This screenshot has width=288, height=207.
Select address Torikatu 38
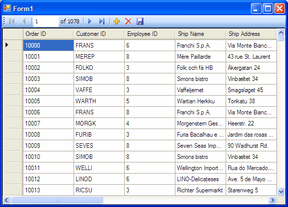[251, 101]
